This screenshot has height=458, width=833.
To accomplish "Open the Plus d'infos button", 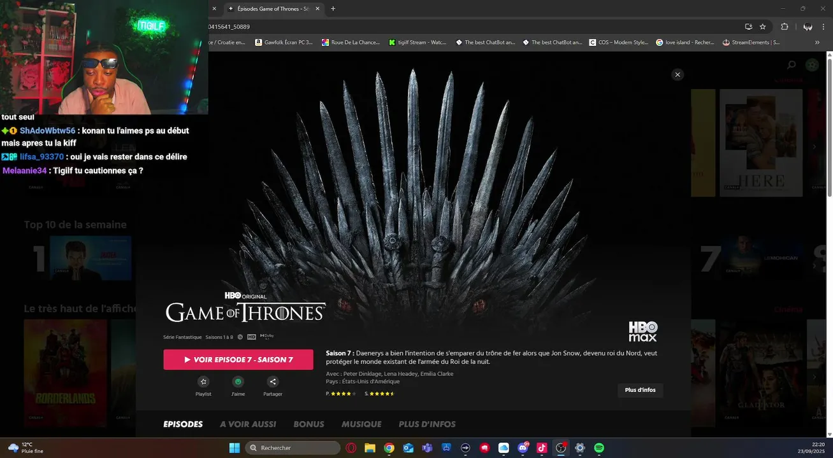I will pyautogui.click(x=640, y=390).
